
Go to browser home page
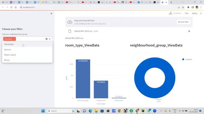click(x=16, y=7)
